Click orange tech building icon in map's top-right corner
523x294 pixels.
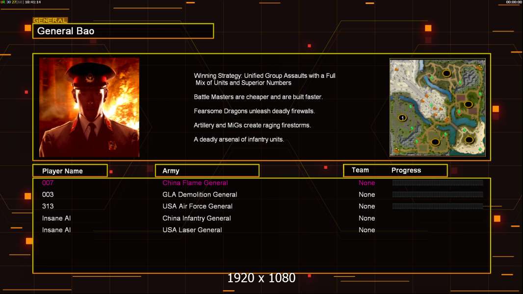point(480,68)
